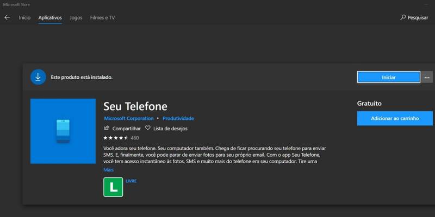
Task: Click the 'Este produto está instalado.' message
Action: 82,77
